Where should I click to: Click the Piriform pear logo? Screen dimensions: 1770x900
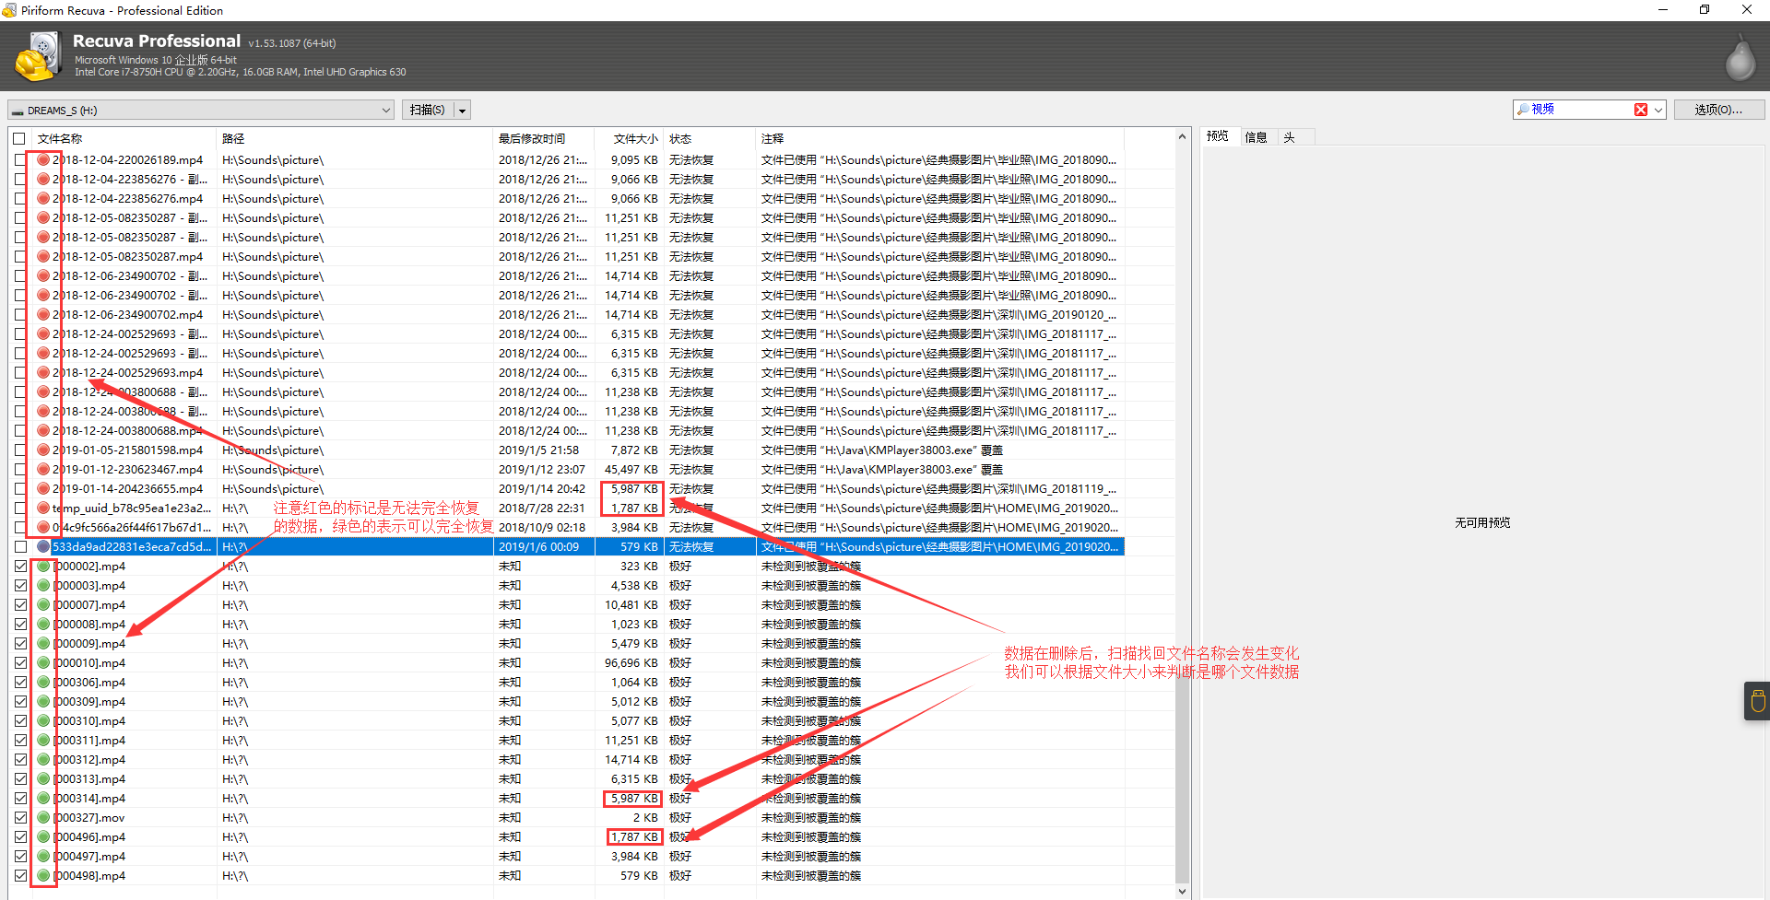[x=1740, y=57]
